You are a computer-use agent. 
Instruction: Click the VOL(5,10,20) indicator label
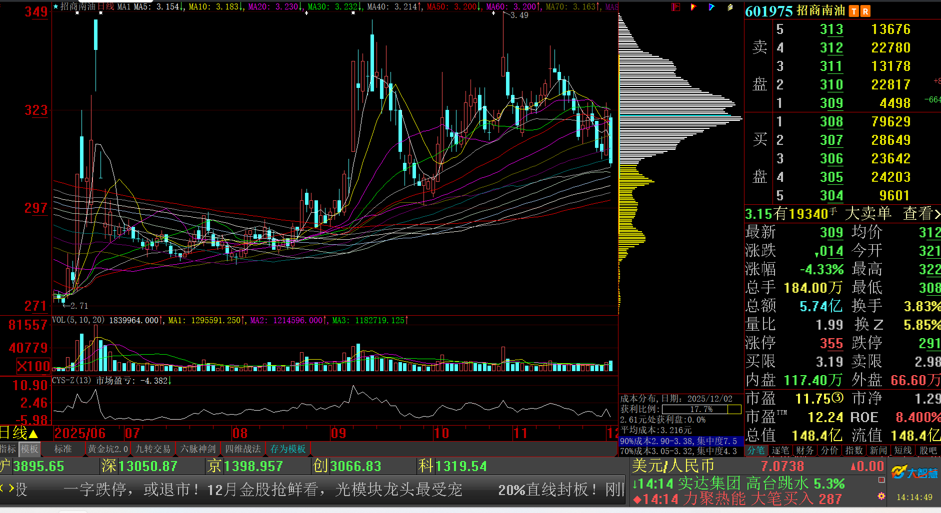pos(78,320)
